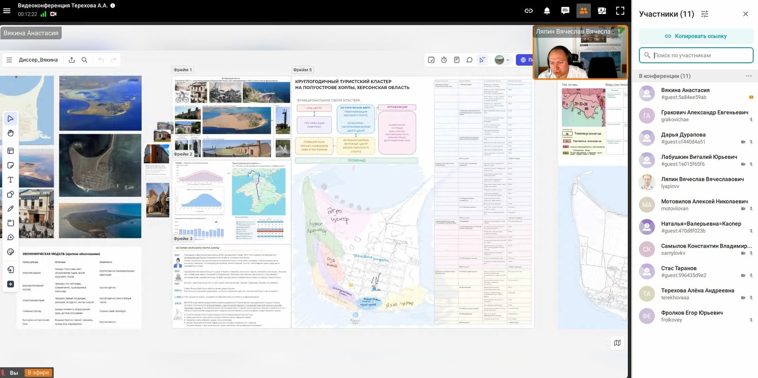The width and height of the screenshot is (758, 378).
Task: Select participant Вякина Анастасия
Action: pos(696,93)
